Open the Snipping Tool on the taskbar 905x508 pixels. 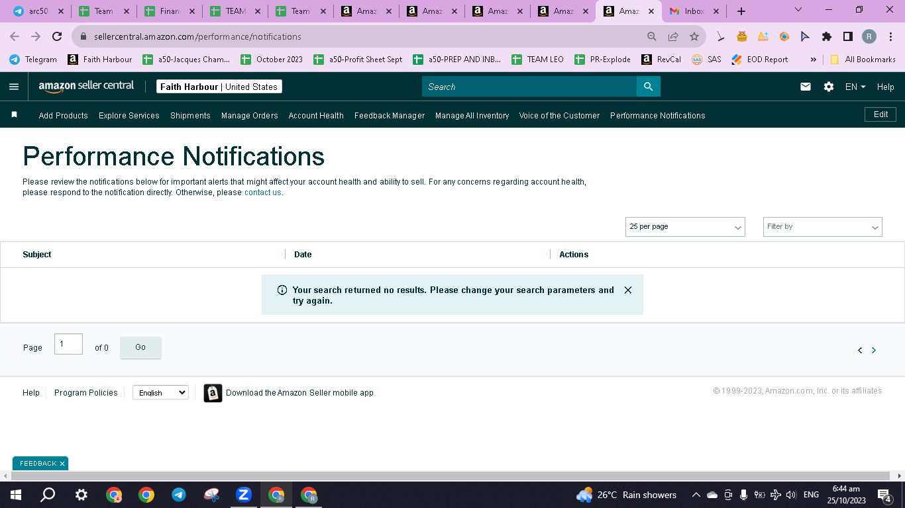click(x=211, y=495)
